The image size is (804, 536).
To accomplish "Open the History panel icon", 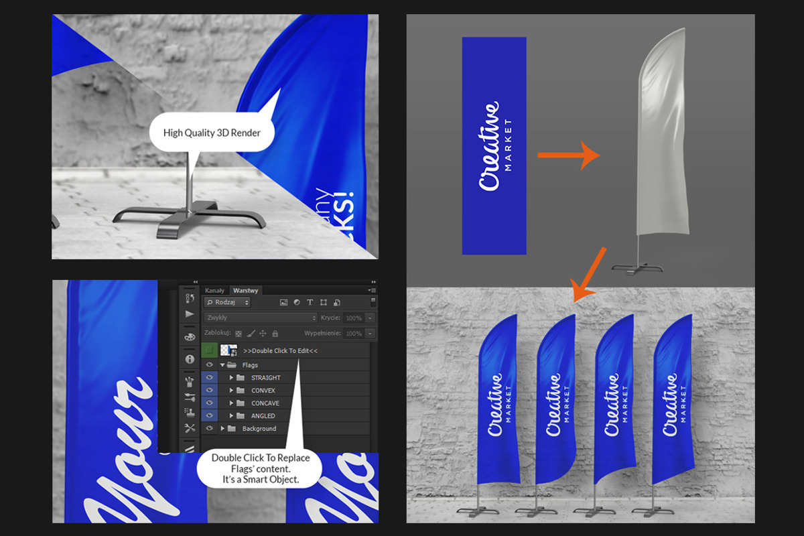I will pyautogui.click(x=190, y=298).
